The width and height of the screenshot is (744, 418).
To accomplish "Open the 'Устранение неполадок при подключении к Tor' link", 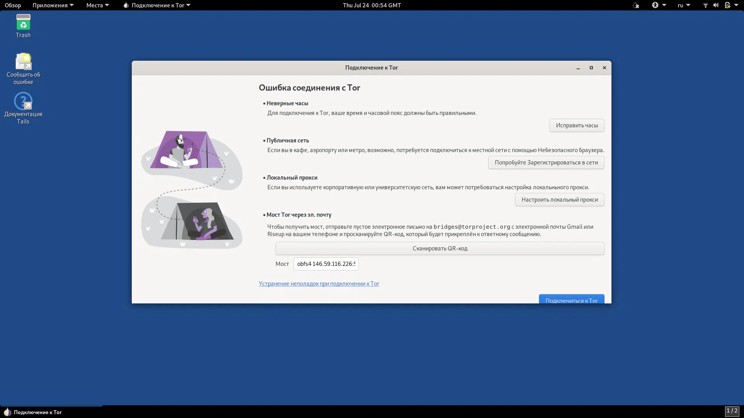I will 319,284.
